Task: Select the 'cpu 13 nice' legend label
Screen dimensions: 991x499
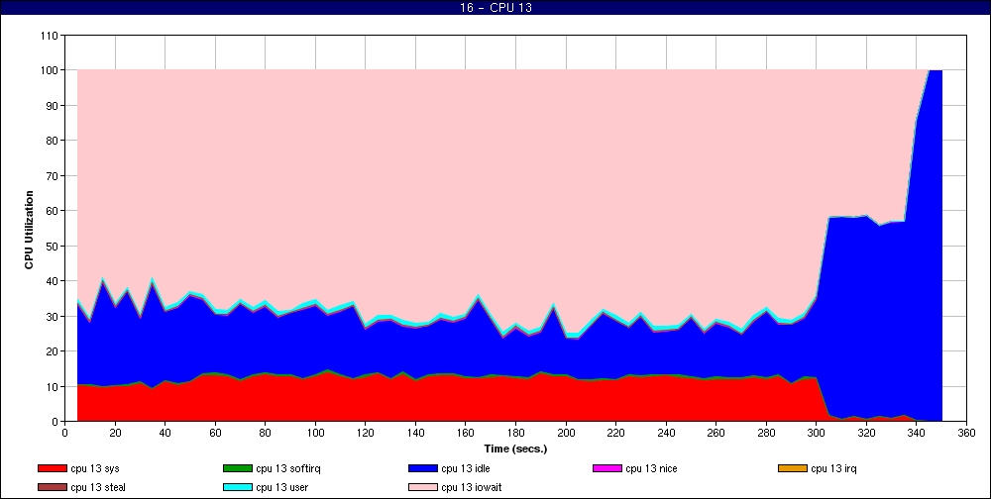Action: (651, 468)
